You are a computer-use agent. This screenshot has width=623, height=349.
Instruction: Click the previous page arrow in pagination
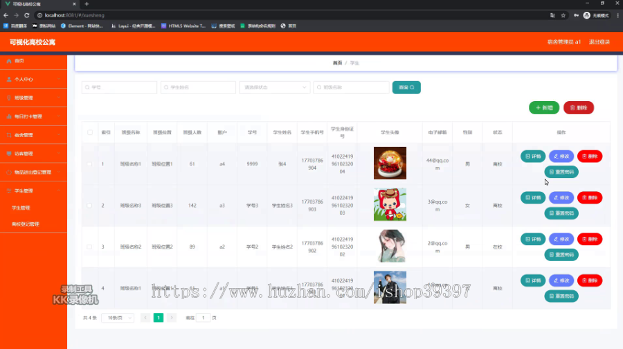[145, 318]
